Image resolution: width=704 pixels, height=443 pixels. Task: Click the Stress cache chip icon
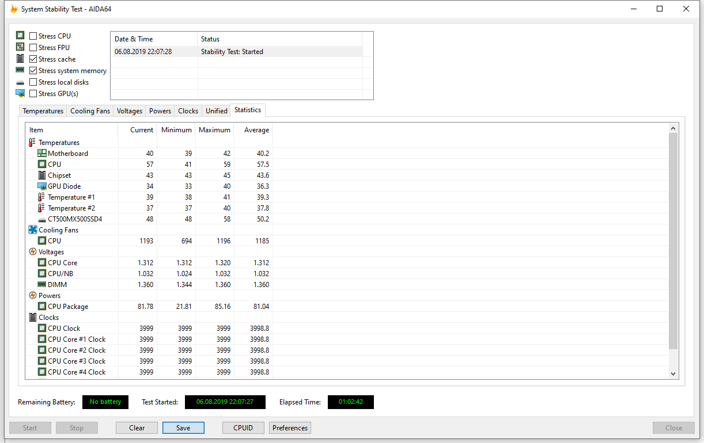point(20,59)
